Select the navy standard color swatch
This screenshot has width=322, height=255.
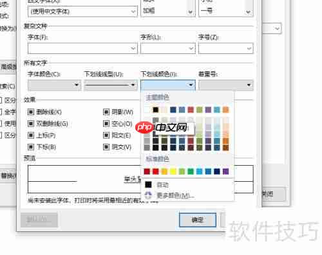click(217, 171)
